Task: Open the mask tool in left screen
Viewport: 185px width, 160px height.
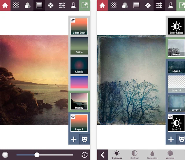Action: click(84, 139)
